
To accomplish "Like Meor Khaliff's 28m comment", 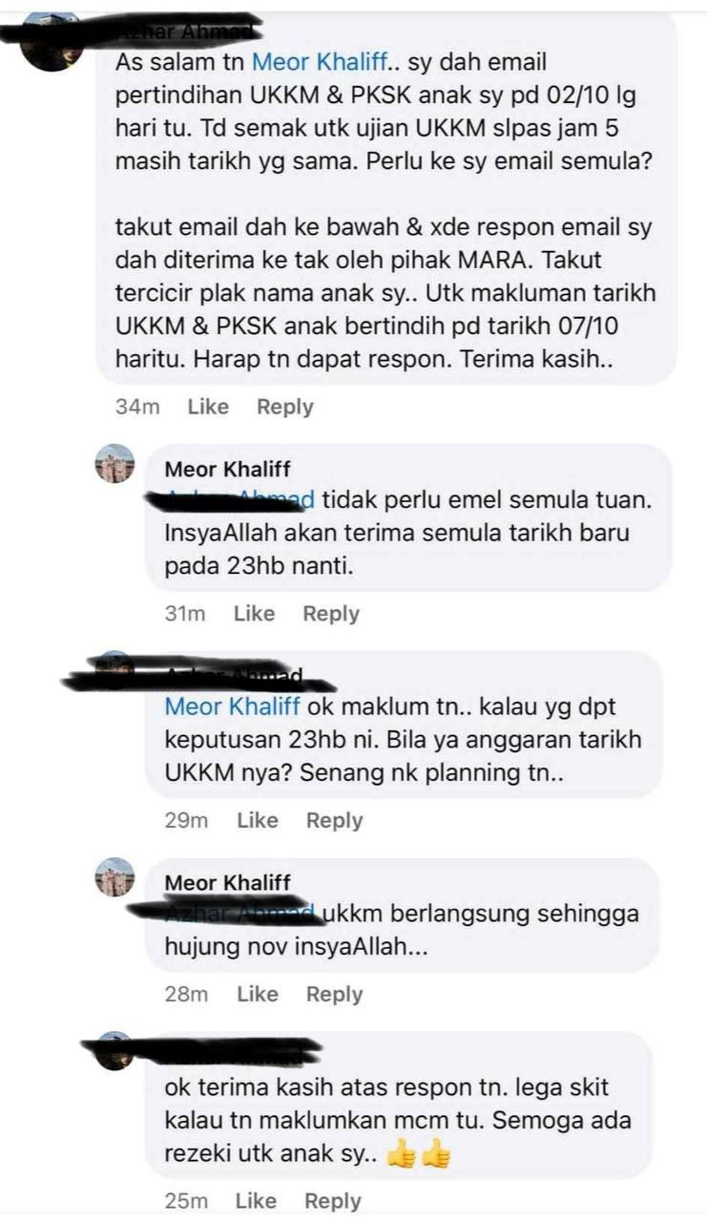I will 257,994.
